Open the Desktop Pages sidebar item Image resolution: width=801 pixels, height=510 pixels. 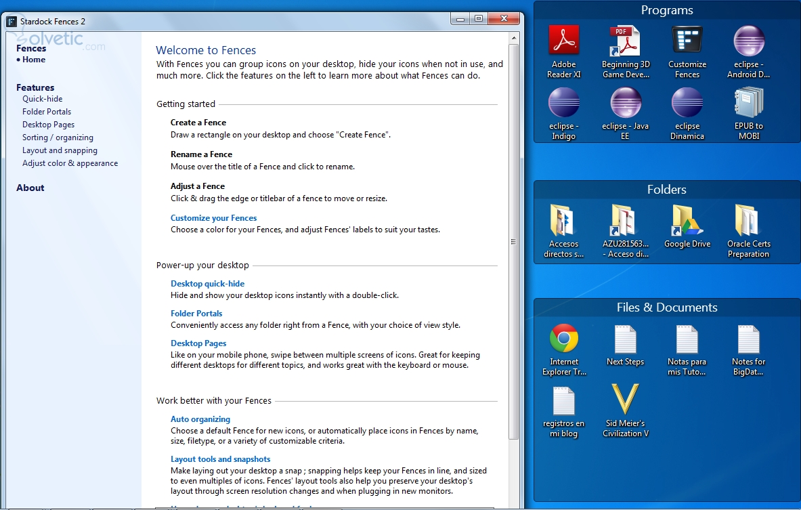click(x=48, y=124)
